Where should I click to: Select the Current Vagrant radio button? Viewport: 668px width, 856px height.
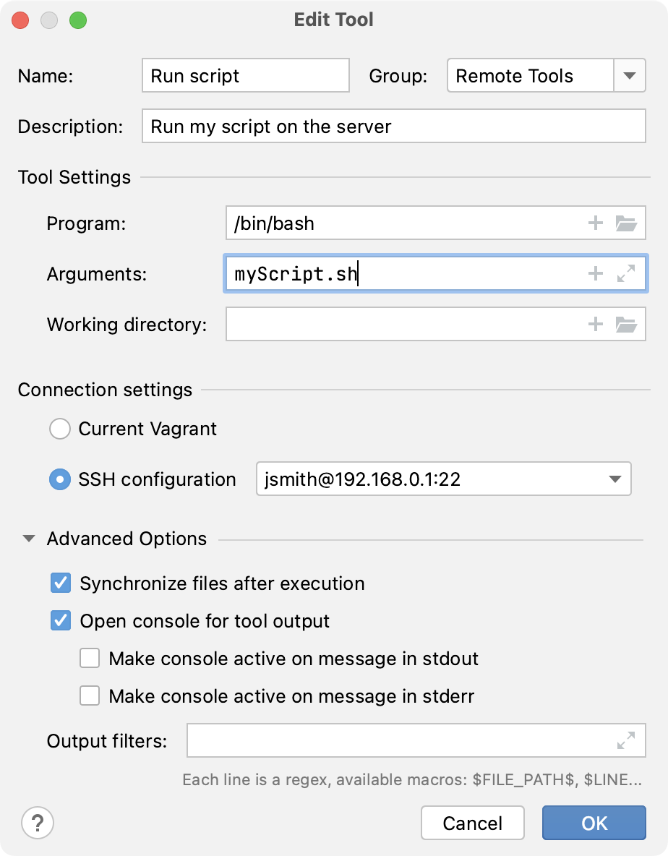click(x=60, y=429)
